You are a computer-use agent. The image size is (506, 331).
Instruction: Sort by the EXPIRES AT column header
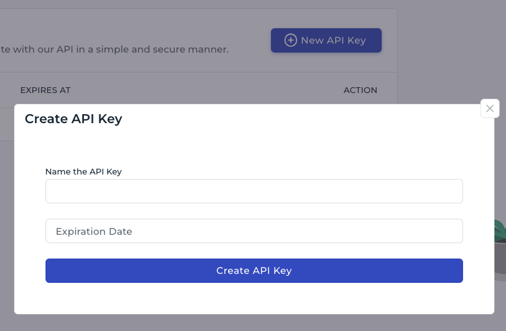(45, 90)
